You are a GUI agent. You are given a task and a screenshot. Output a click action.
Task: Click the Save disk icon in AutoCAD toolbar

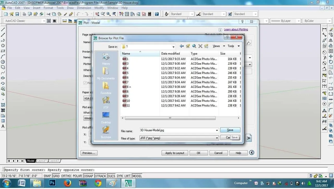pyautogui.click(x=17, y=14)
